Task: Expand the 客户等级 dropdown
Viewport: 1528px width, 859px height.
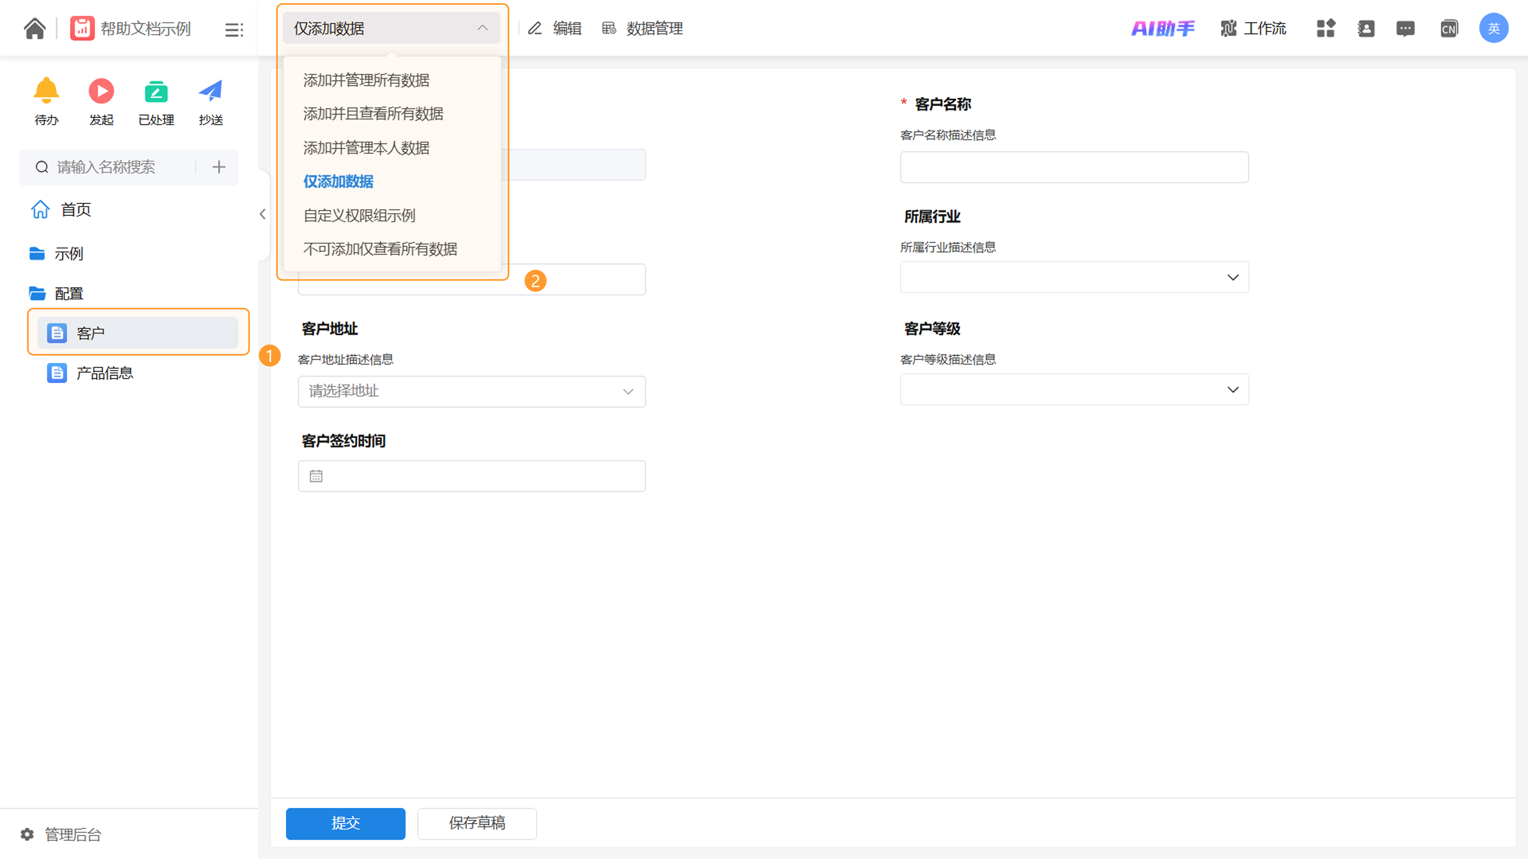Action: [x=1074, y=389]
